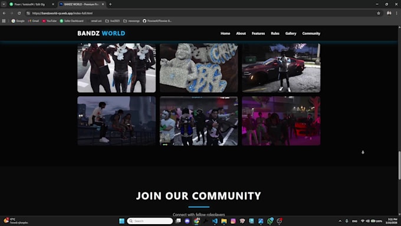The height and width of the screenshot is (226, 401).
Task: Show hidden system tray icons
Action: coord(340,221)
